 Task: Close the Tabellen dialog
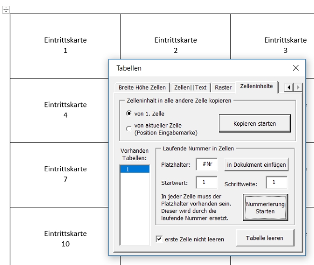pos(296,68)
